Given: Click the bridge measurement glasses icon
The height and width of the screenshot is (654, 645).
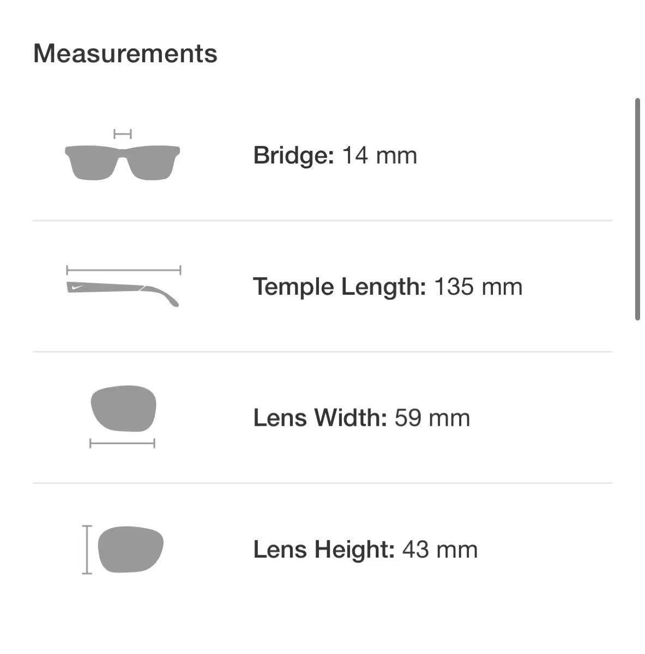Looking at the screenshot, I should point(123,155).
